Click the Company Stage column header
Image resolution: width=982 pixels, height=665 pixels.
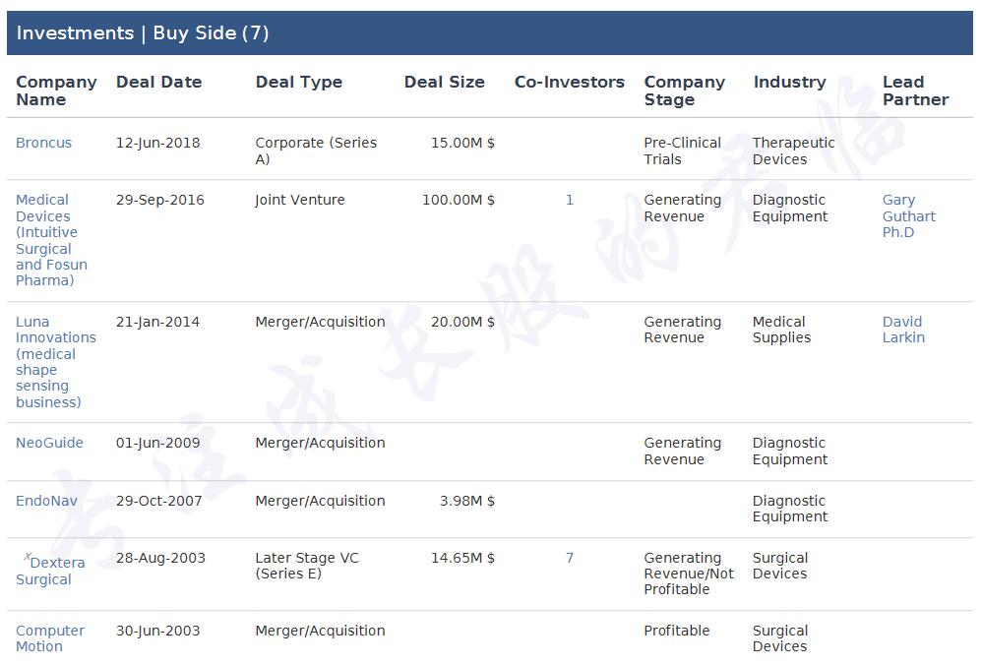684,91
